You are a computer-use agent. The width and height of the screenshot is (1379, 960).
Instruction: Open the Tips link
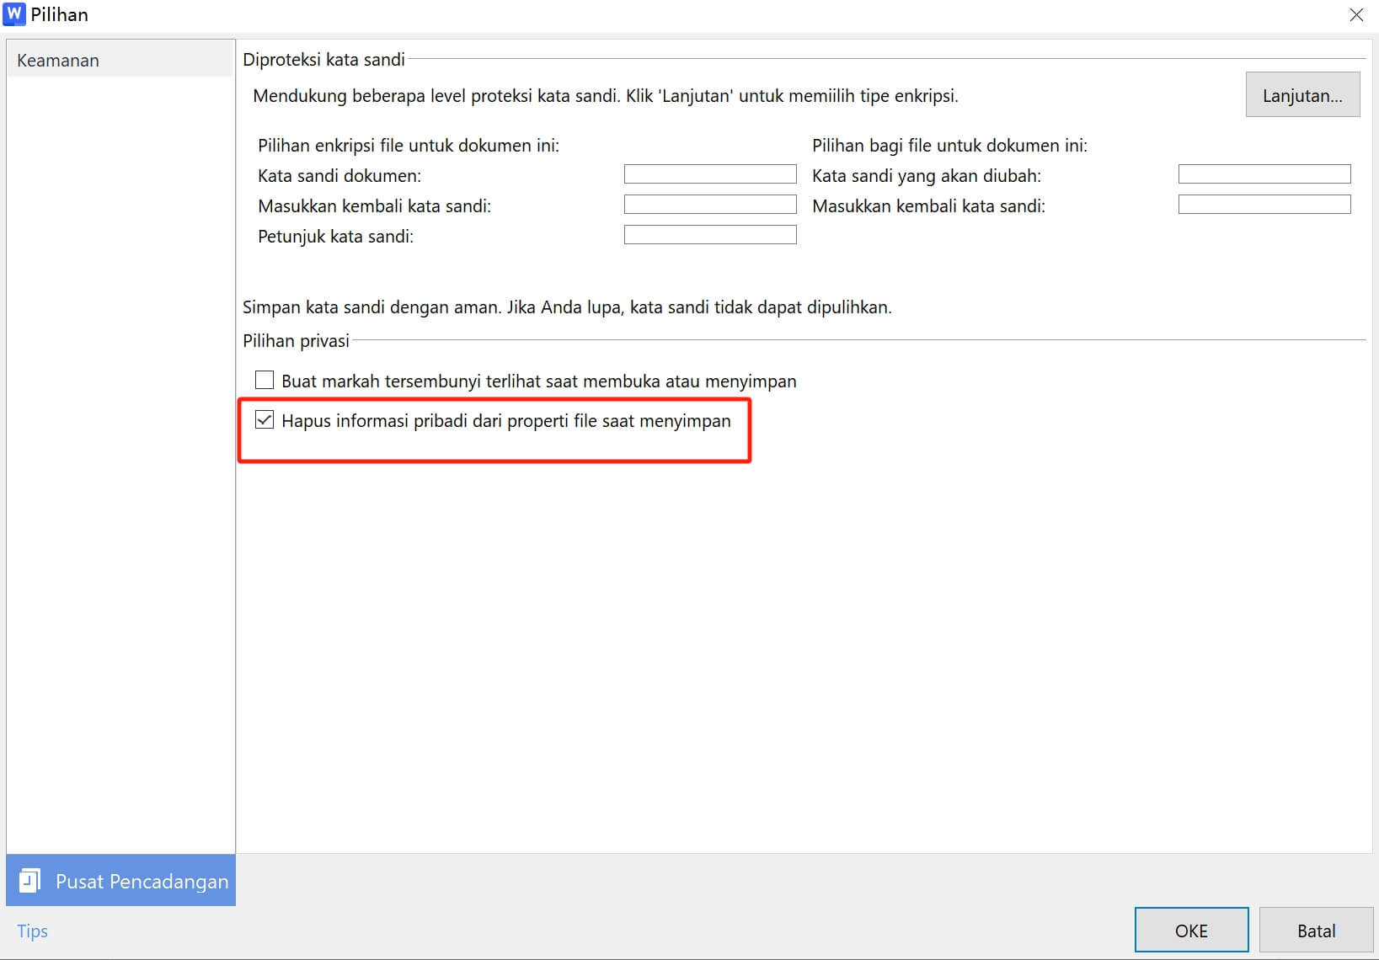click(31, 931)
